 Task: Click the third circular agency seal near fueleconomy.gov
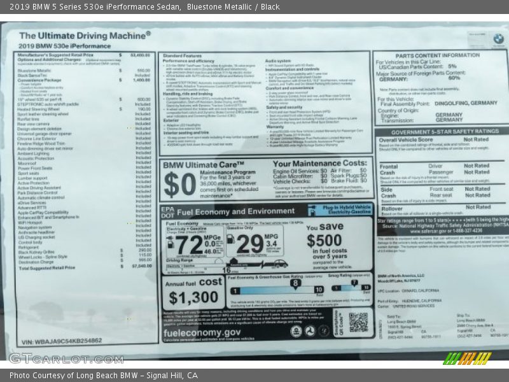324,331
